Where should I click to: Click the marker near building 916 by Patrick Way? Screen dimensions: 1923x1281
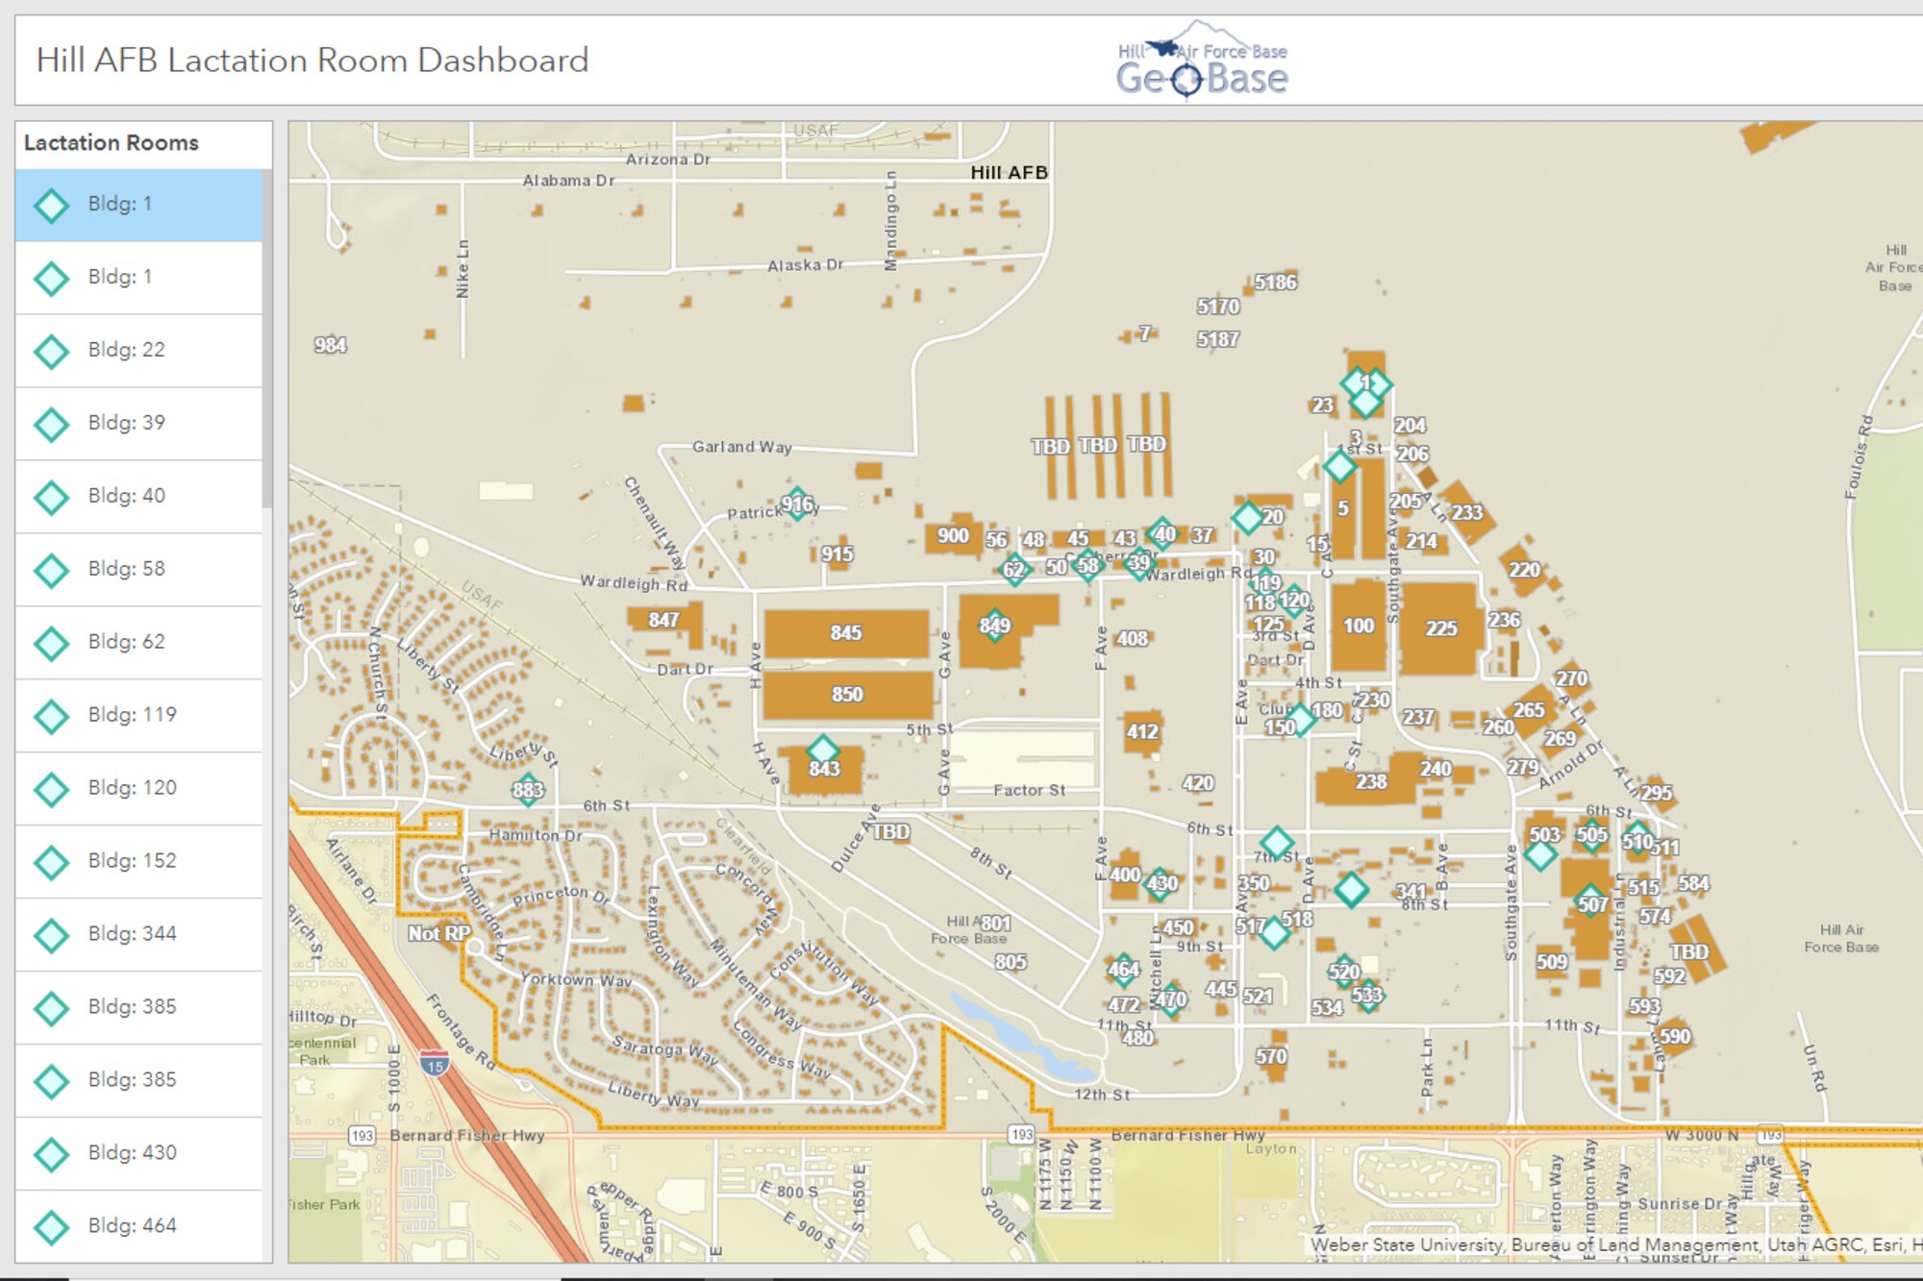[797, 506]
